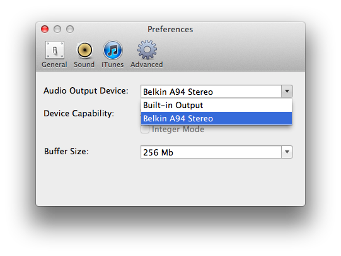Click the "Advanced" text label in toolbar

[x=147, y=64]
